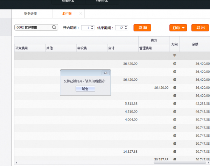Image resolution: width=210 pixels, height=166 pixels.
Task: Open the 打印 print dropdown
Action: [178, 28]
